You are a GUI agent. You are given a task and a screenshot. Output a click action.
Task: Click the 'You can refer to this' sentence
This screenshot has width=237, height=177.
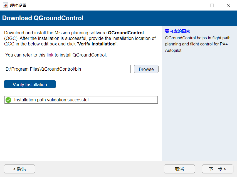click(x=26, y=55)
